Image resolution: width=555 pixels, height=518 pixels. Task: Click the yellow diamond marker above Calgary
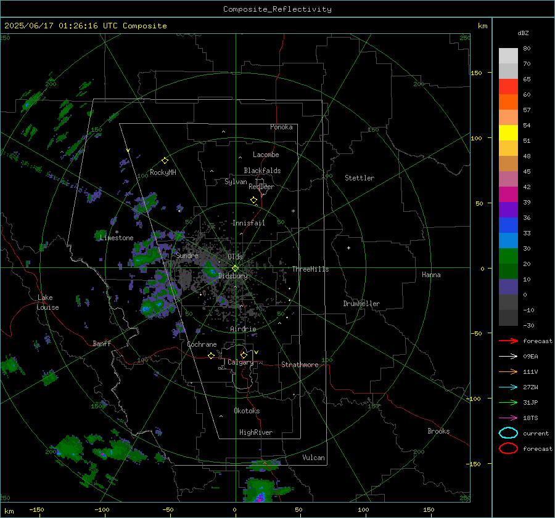pos(244,355)
